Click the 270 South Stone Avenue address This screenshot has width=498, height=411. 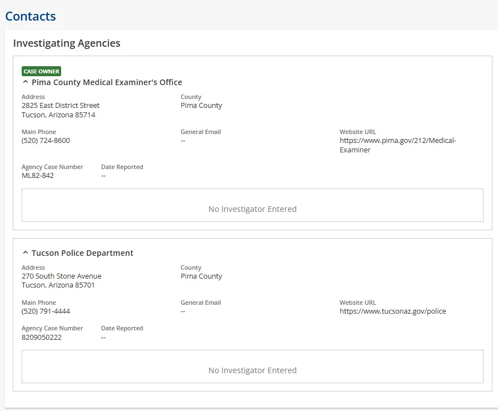[x=61, y=276]
